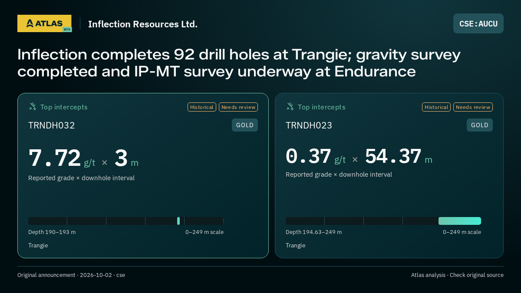
Task: Click the GOLD badge on TRNDH023 card
Action: pos(480,125)
